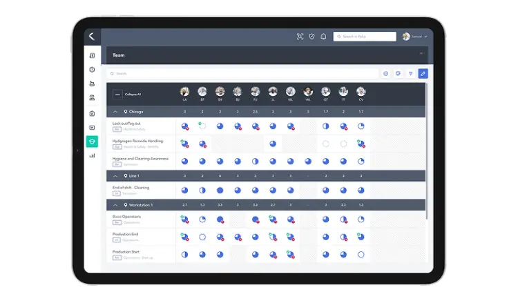Viewport: 518px width, 301px height.
Task: Open the factory machine icon in sidebar
Action: point(92,84)
